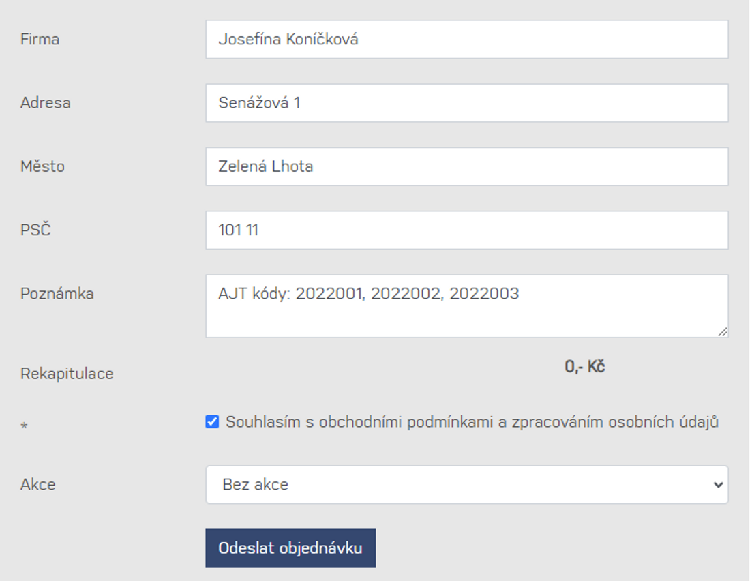Uncheck the Souhlasím s obchodními podmínkami checkbox
This screenshot has width=750, height=581.
pos(212,421)
